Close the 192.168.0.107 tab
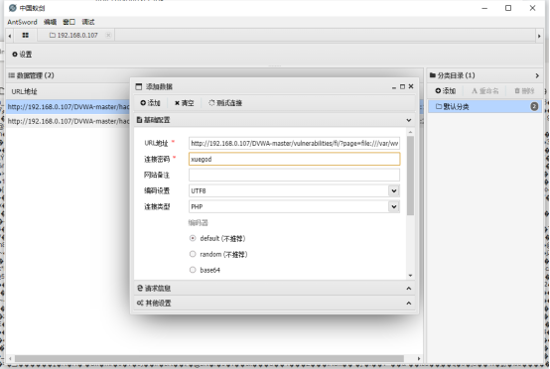The height and width of the screenshot is (369, 550). click(x=108, y=35)
